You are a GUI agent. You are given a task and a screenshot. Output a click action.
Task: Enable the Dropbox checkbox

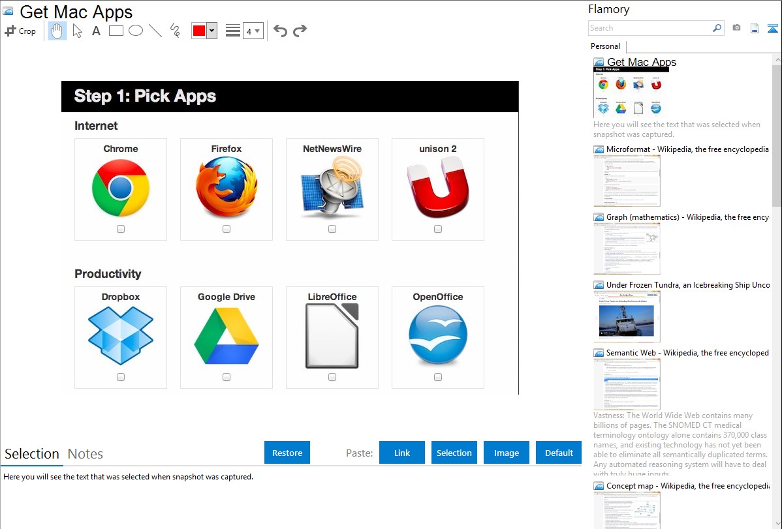(x=121, y=377)
